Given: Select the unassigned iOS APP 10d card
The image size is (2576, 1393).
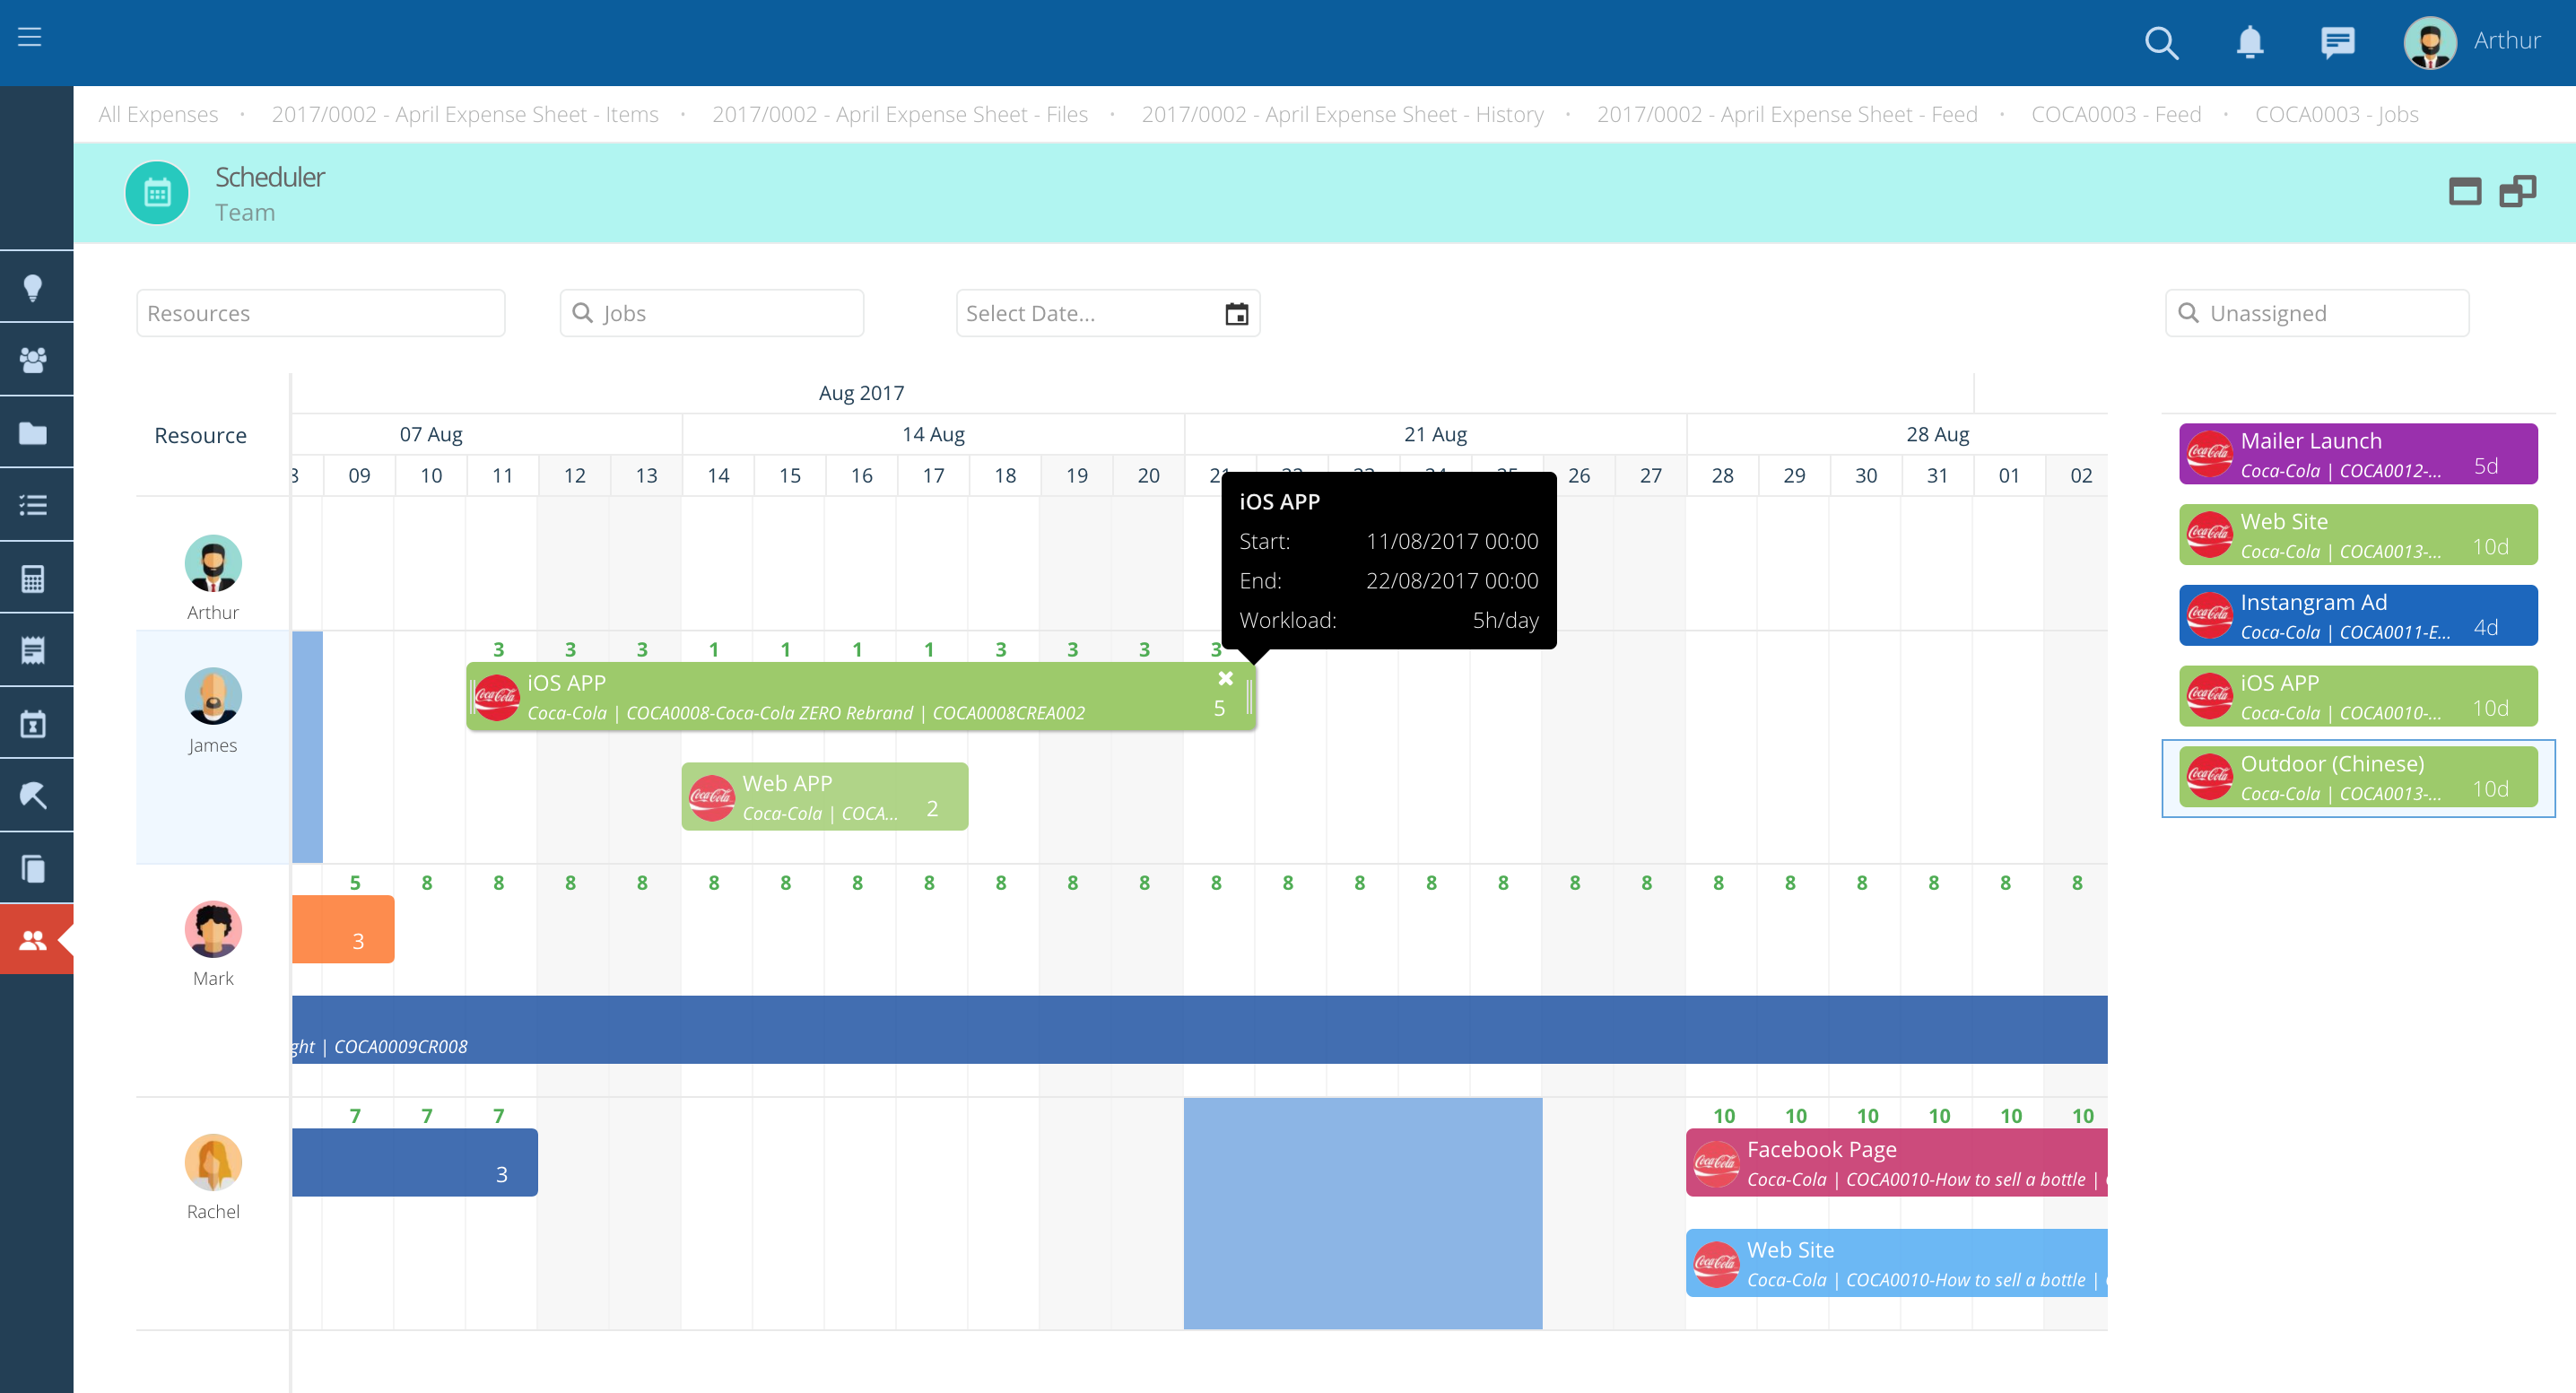Looking at the screenshot, I should [x=2357, y=696].
